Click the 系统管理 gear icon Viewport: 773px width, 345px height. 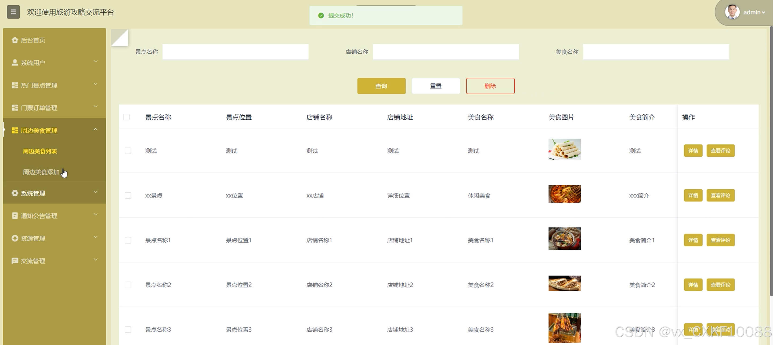(15, 193)
